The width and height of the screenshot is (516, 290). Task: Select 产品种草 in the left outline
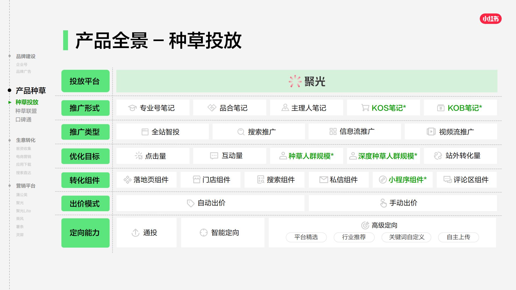pos(31,90)
